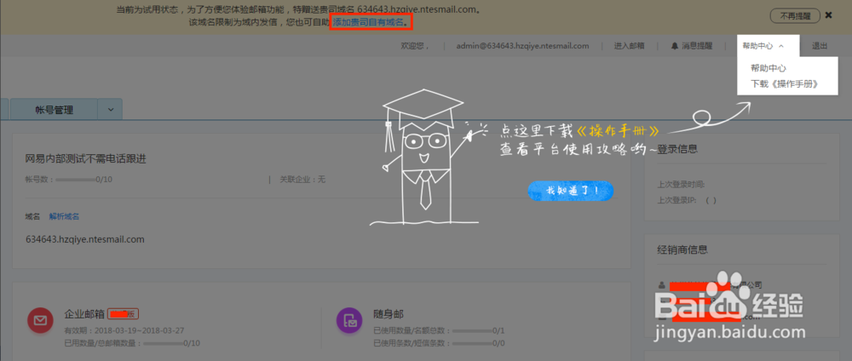
Task: Click the person icon in 经销商信息
Action: coord(661,284)
